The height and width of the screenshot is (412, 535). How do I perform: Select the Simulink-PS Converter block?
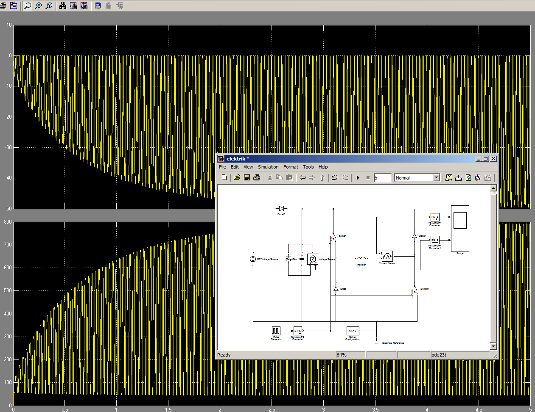click(298, 331)
